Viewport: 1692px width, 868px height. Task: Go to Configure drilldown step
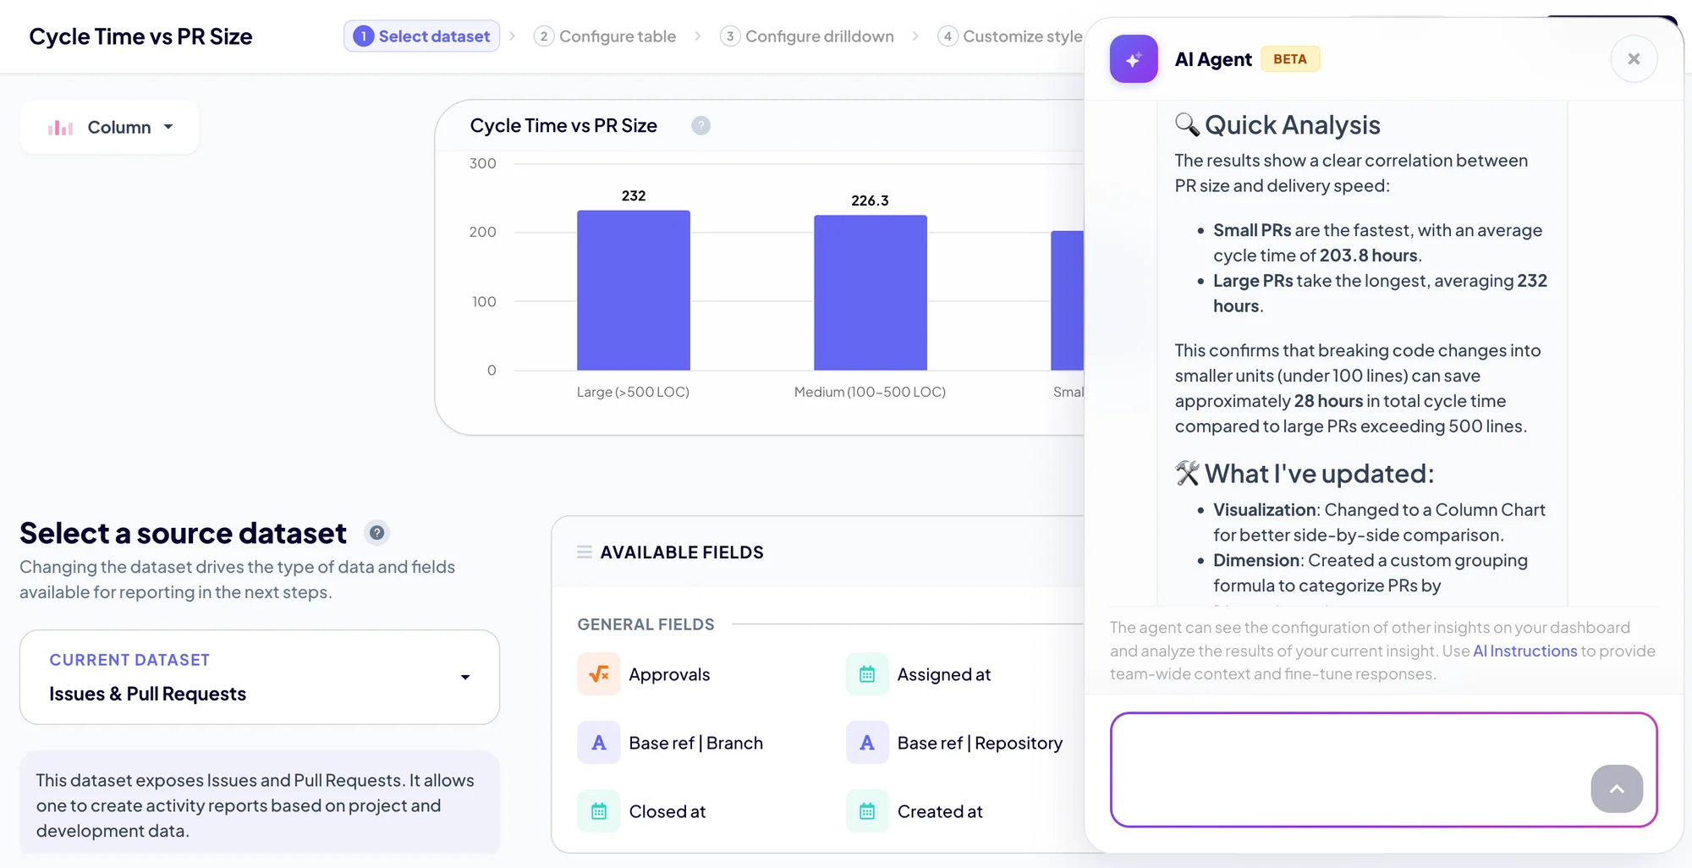click(x=807, y=36)
